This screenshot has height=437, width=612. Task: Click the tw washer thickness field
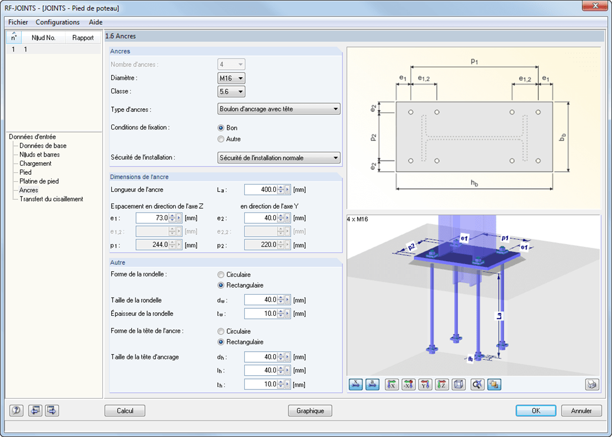[261, 313]
